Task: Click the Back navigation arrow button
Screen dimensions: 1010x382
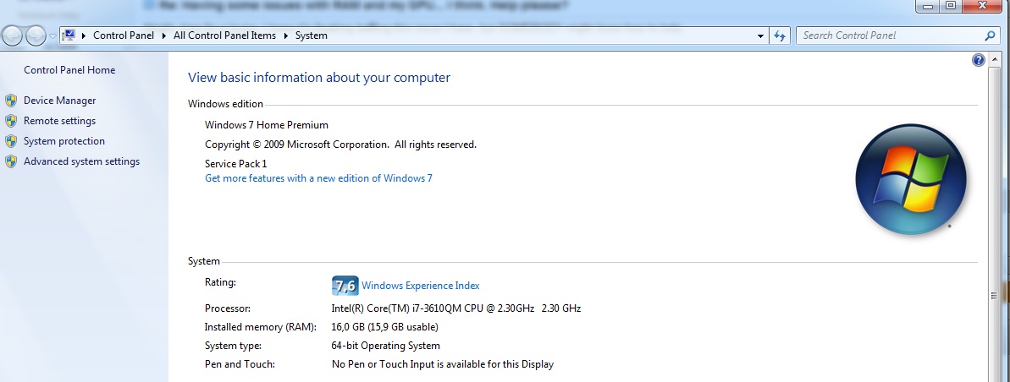Action: pos(12,35)
